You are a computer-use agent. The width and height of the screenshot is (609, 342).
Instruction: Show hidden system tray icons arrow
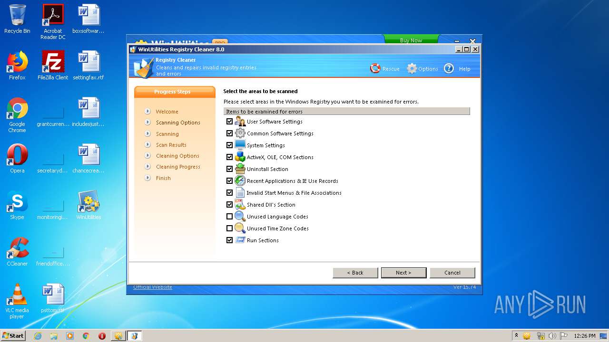pyautogui.click(x=516, y=335)
